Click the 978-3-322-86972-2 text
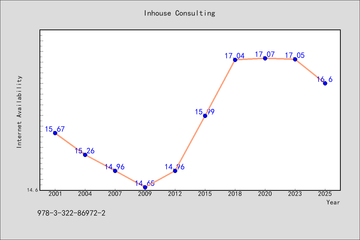 71,213
